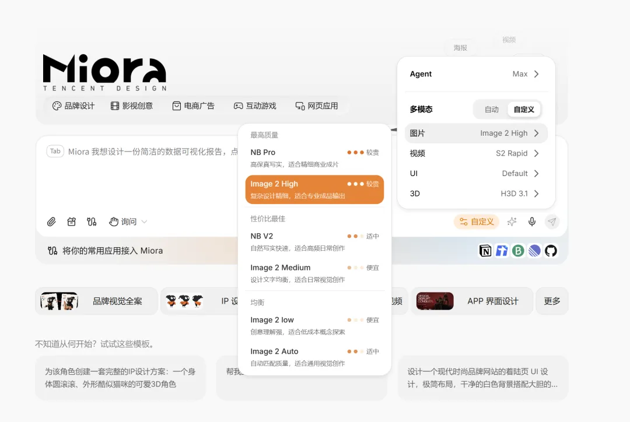Click the purple striped circle integration icon
This screenshot has width=630, height=422.
(x=534, y=251)
